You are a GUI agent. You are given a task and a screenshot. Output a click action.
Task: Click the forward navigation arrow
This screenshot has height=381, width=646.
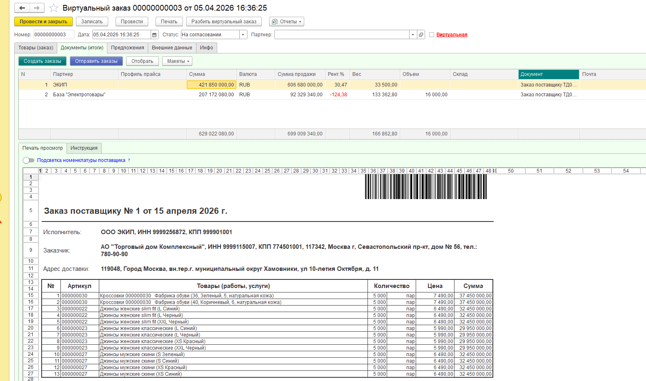(37, 8)
